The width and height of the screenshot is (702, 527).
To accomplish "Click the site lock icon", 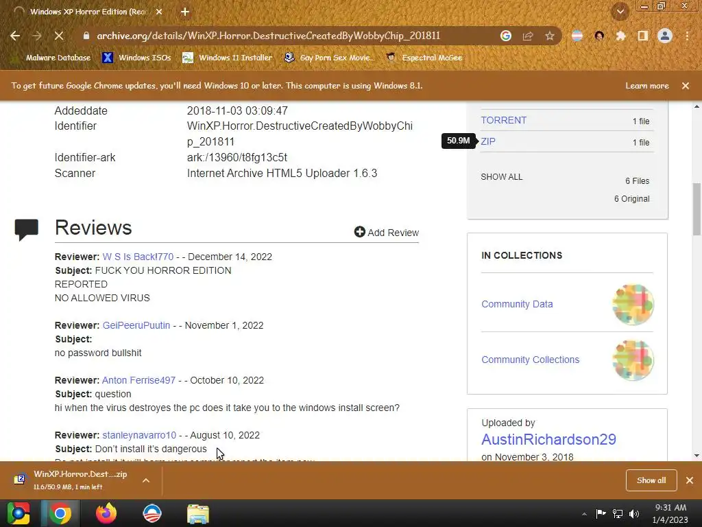I will pyautogui.click(x=86, y=36).
